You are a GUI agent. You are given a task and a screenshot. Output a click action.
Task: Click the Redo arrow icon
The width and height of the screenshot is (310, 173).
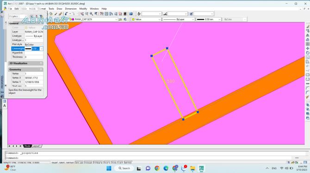click(x=73, y=14)
